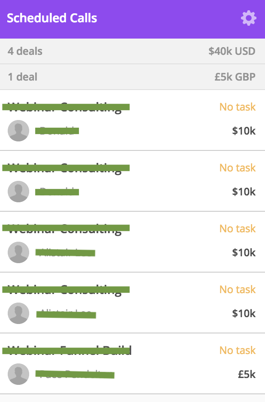Click the third deal's contact avatar
265x402 pixels.
coord(18,252)
